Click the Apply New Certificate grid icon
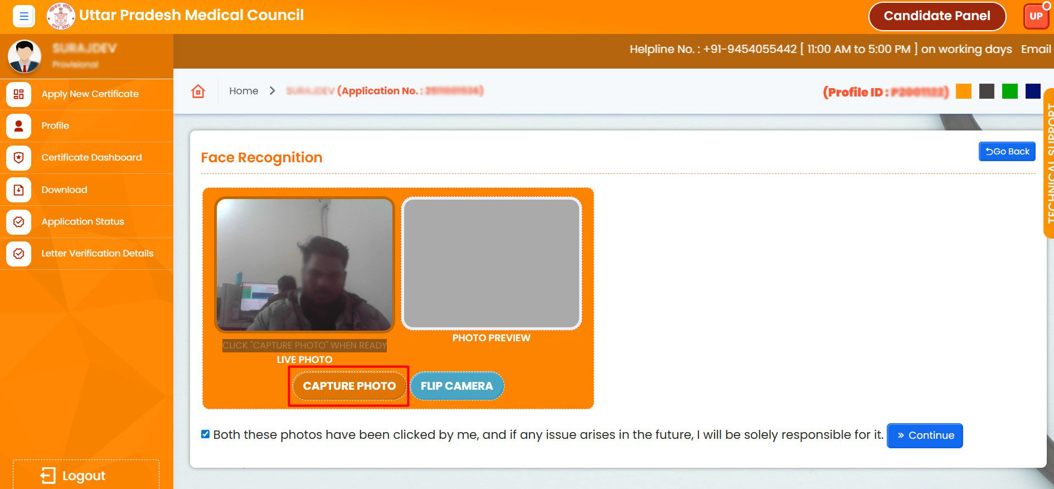 pos(18,94)
